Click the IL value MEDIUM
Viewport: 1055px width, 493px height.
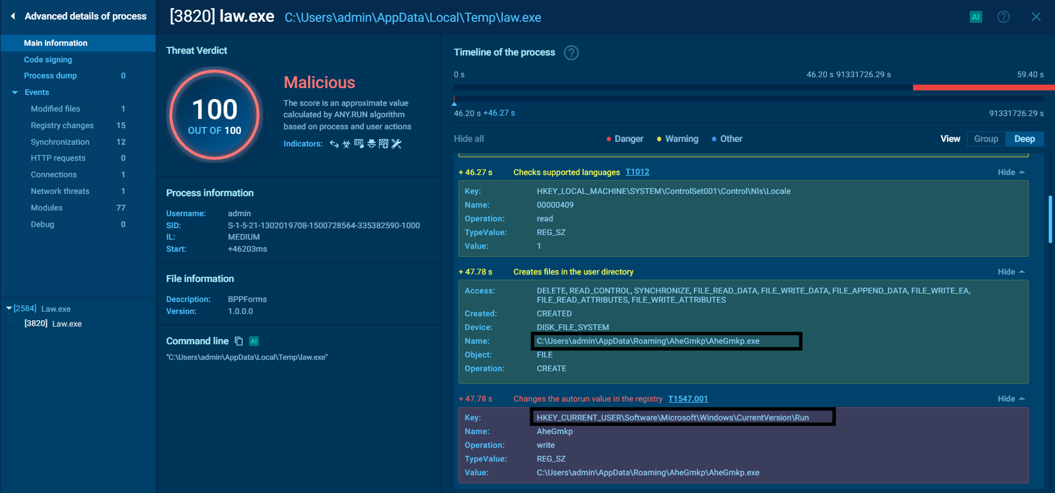click(244, 237)
